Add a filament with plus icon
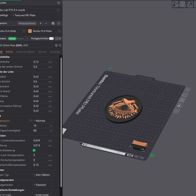Screen dimensions: 196x196 click(x=41, y=24)
